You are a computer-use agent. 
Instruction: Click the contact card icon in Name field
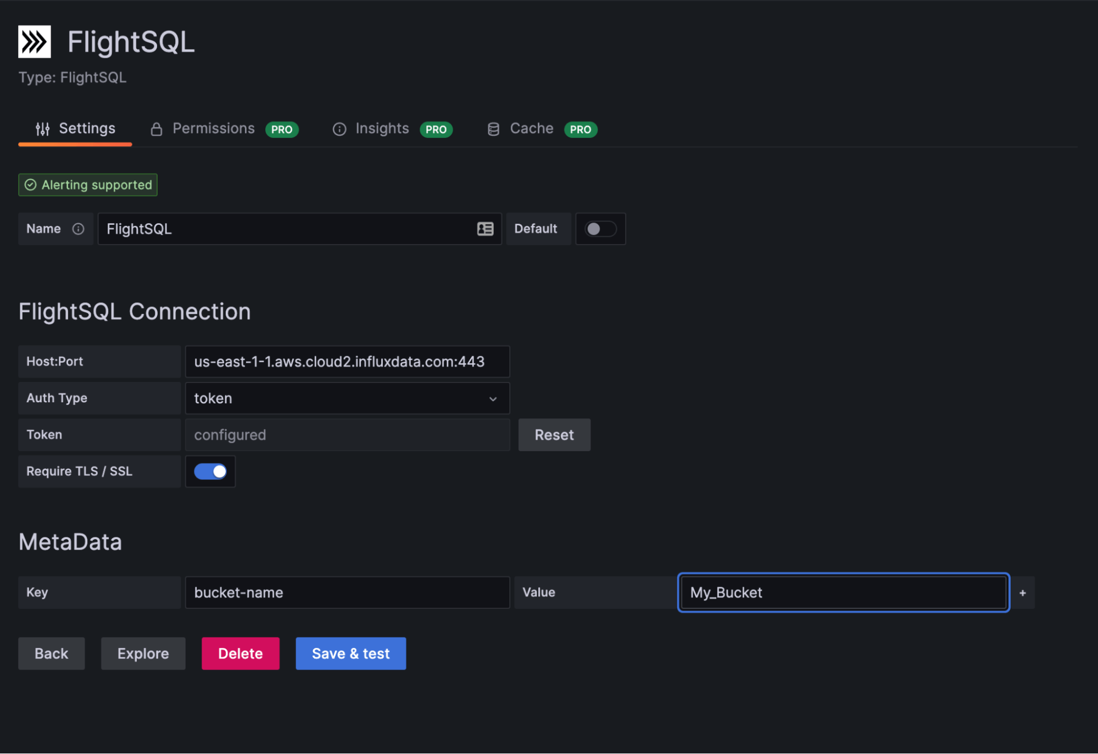click(485, 229)
